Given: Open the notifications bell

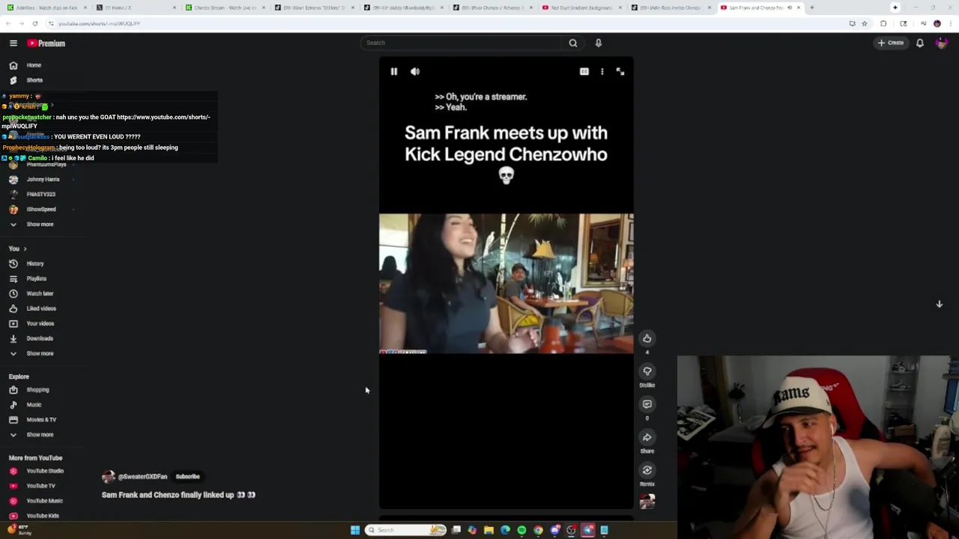Looking at the screenshot, I should [x=920, y=43].
